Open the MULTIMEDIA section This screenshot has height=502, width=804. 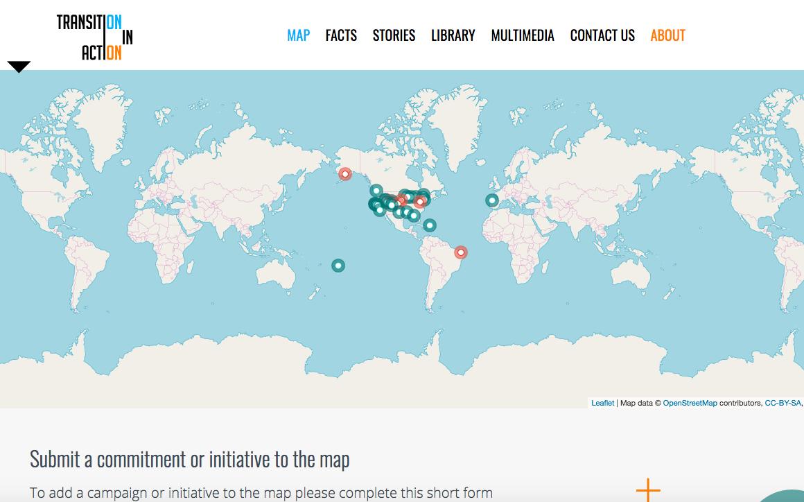[x=523, y=35]
